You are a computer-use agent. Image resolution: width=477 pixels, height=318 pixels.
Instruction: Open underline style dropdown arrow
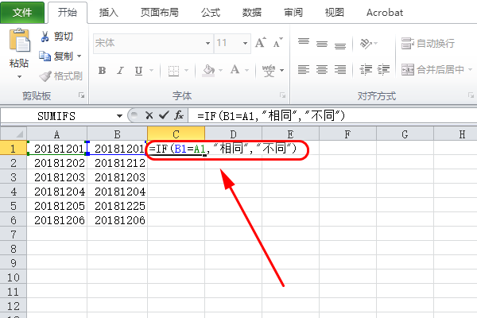click(x=151, y=71)
